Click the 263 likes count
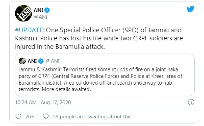Screen dimensions: 204x126 [29, 117]
